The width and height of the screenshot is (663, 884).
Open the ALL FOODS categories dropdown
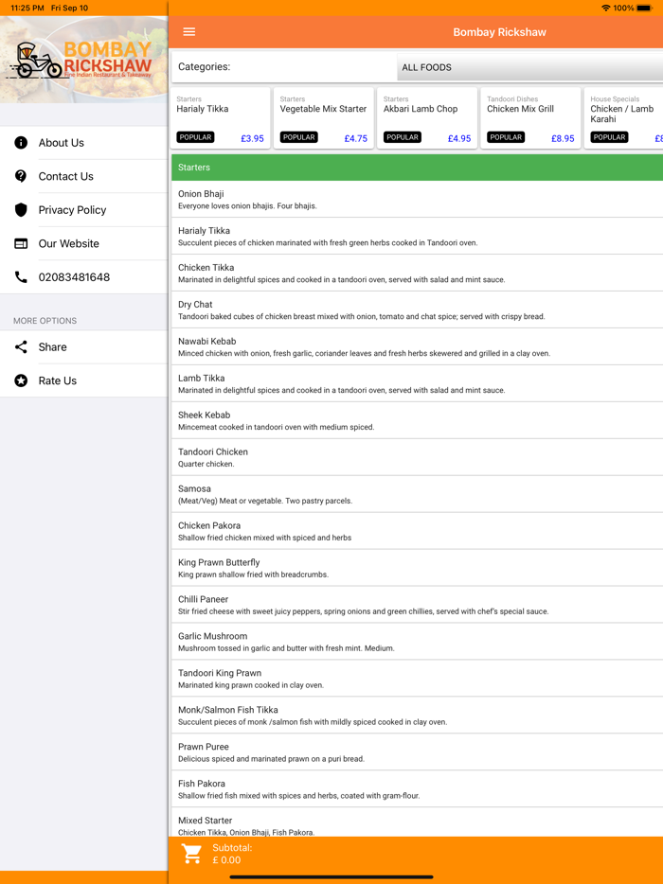530,67
